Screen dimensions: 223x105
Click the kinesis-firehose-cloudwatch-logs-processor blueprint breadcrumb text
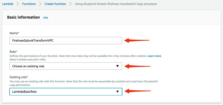116,4
